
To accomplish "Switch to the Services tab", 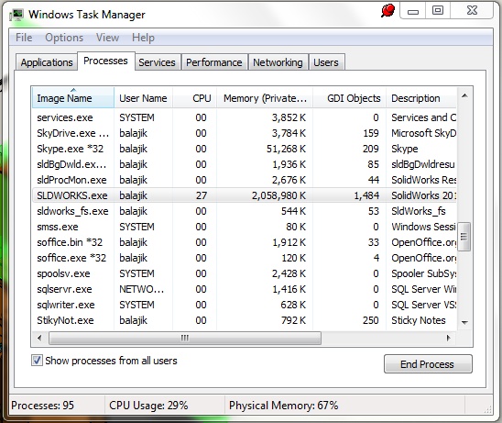I will [x=157, y=62].
